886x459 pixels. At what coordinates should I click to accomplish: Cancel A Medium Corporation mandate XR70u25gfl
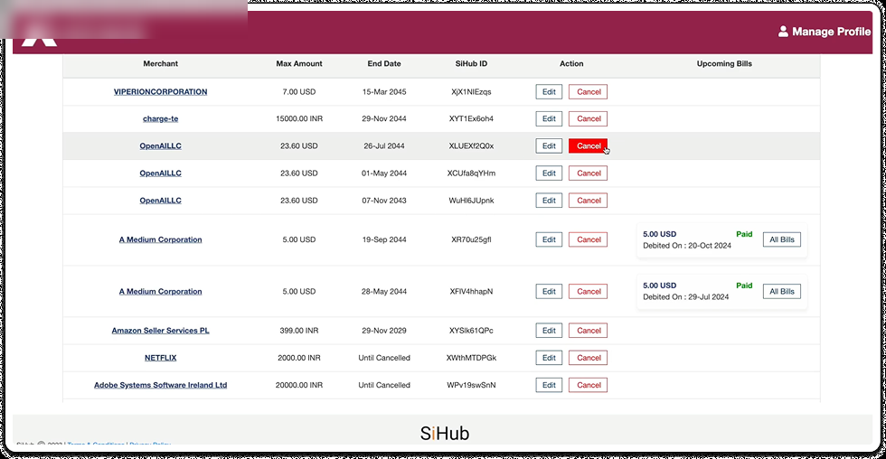[x=589, y=239]
